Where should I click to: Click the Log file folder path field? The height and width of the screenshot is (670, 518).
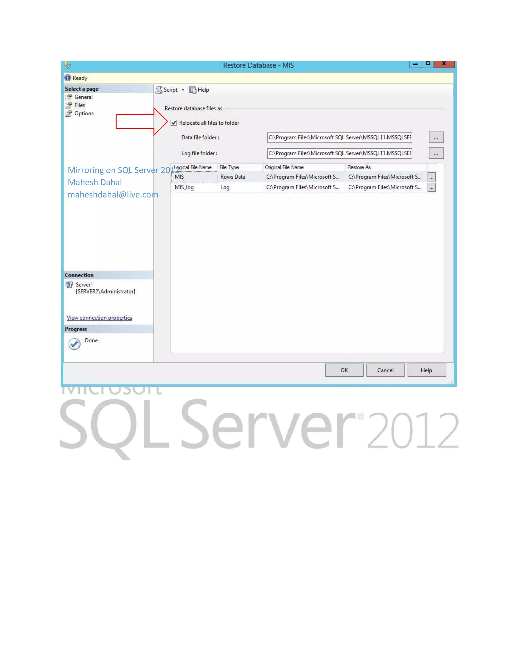pyautogui.click(x=339, y=153)
